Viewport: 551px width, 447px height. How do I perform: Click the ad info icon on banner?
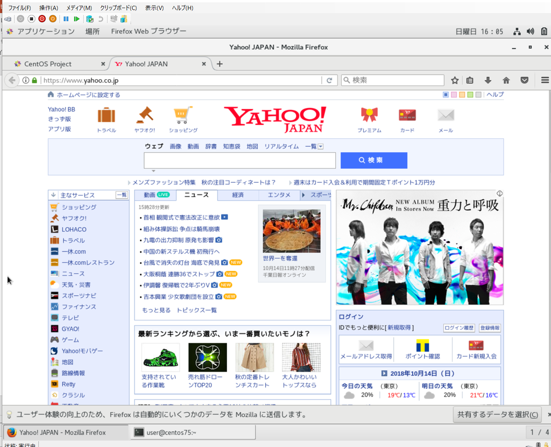(500, 193)
